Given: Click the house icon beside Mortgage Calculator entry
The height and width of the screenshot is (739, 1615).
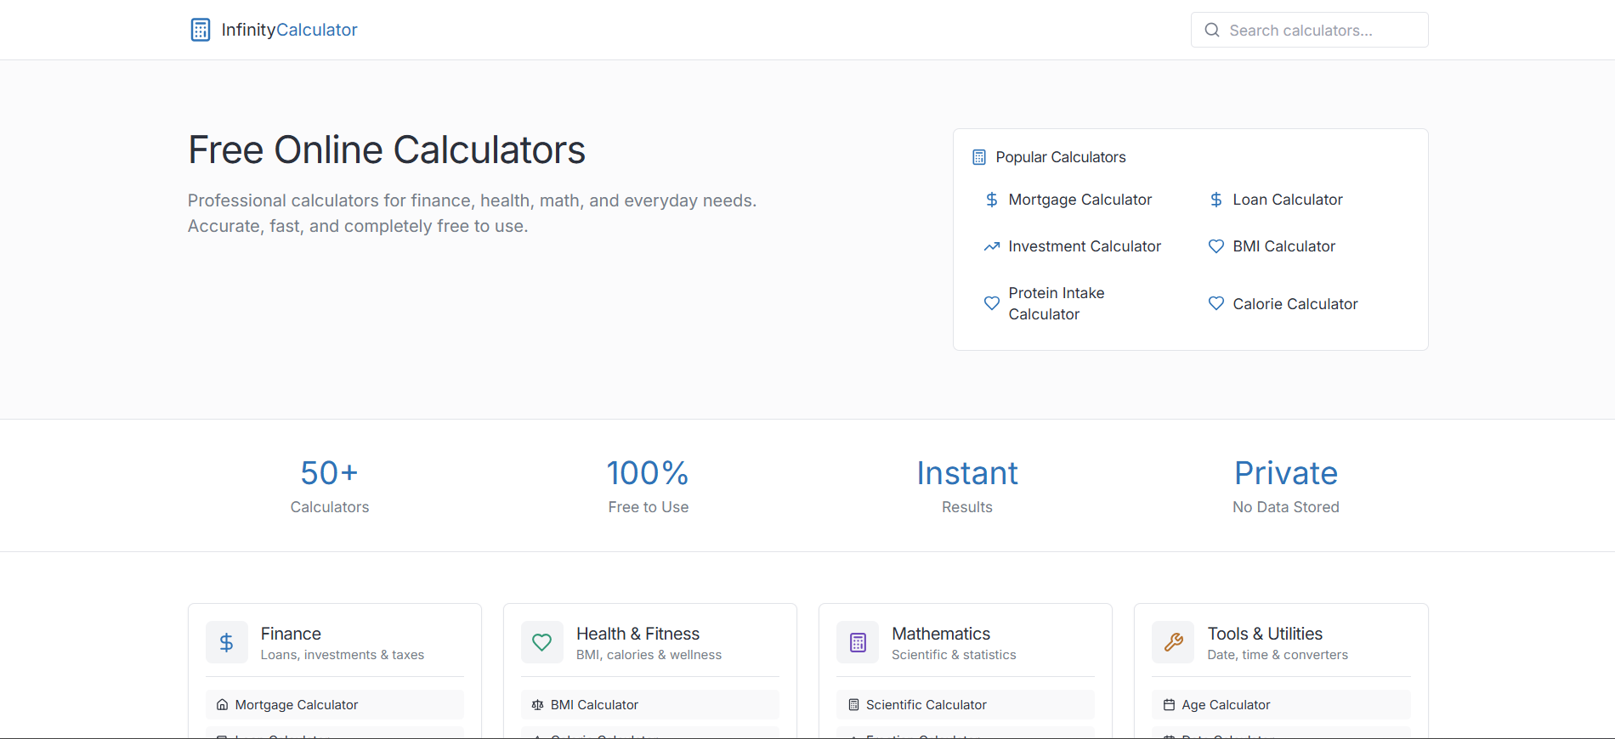Looking at the screenshot, I should click(x=221, y=704).
